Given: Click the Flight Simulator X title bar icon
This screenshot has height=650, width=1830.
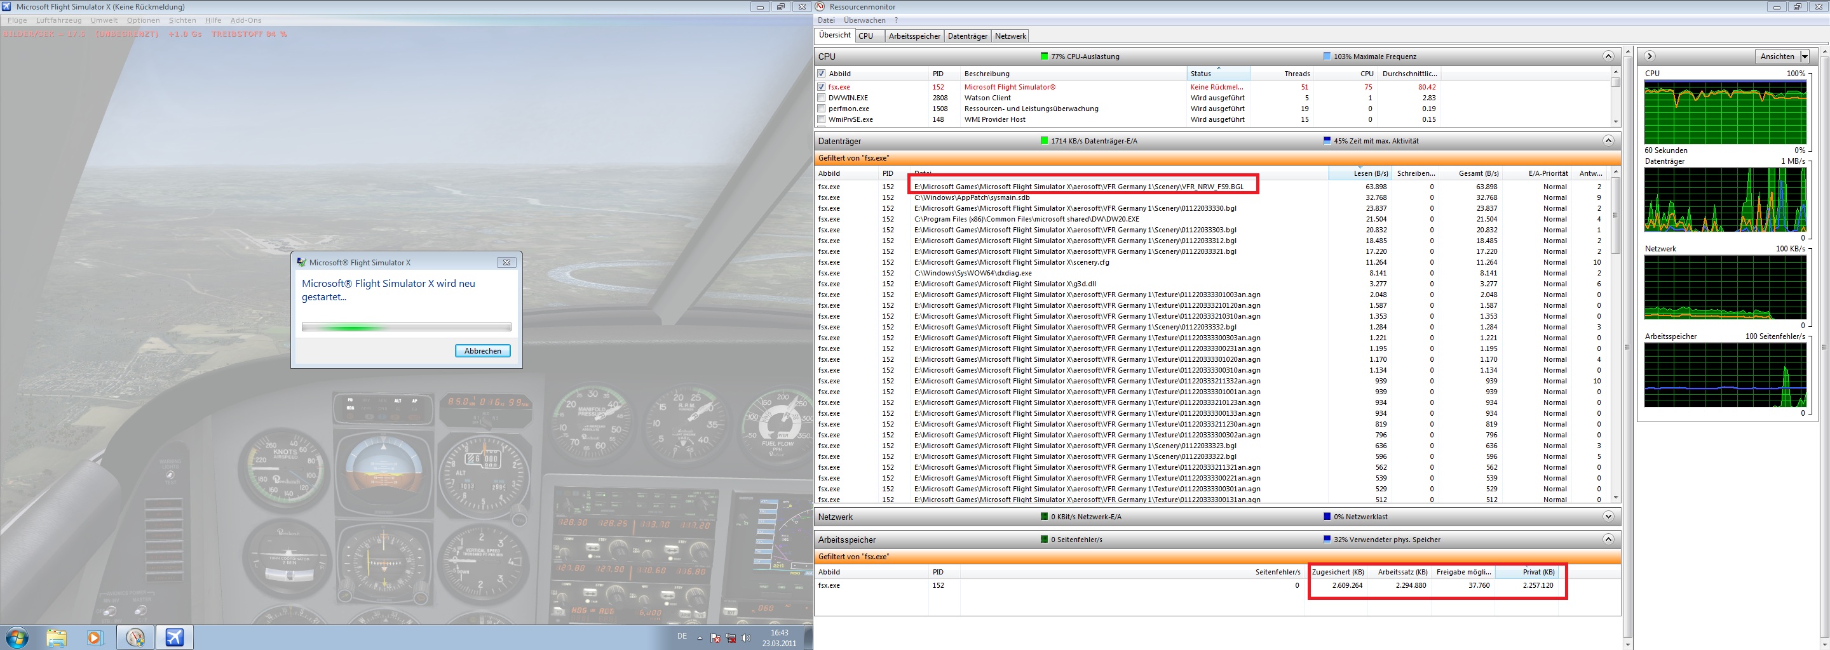Looking at the screenshot, I should tap(7, 7).
